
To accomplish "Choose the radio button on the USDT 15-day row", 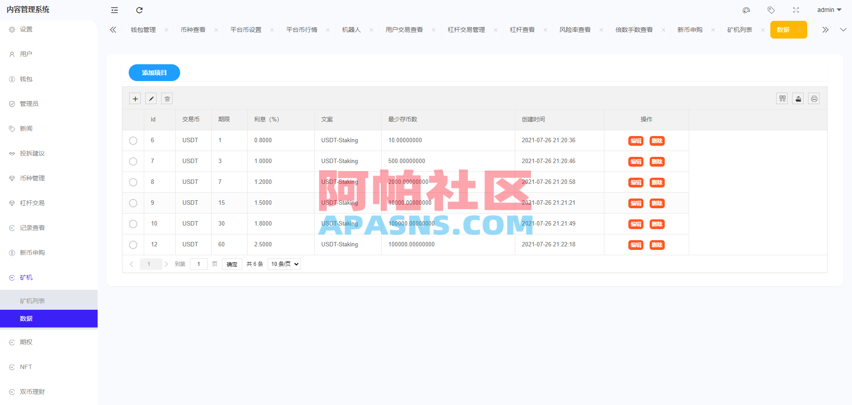I will coord(133,203).
